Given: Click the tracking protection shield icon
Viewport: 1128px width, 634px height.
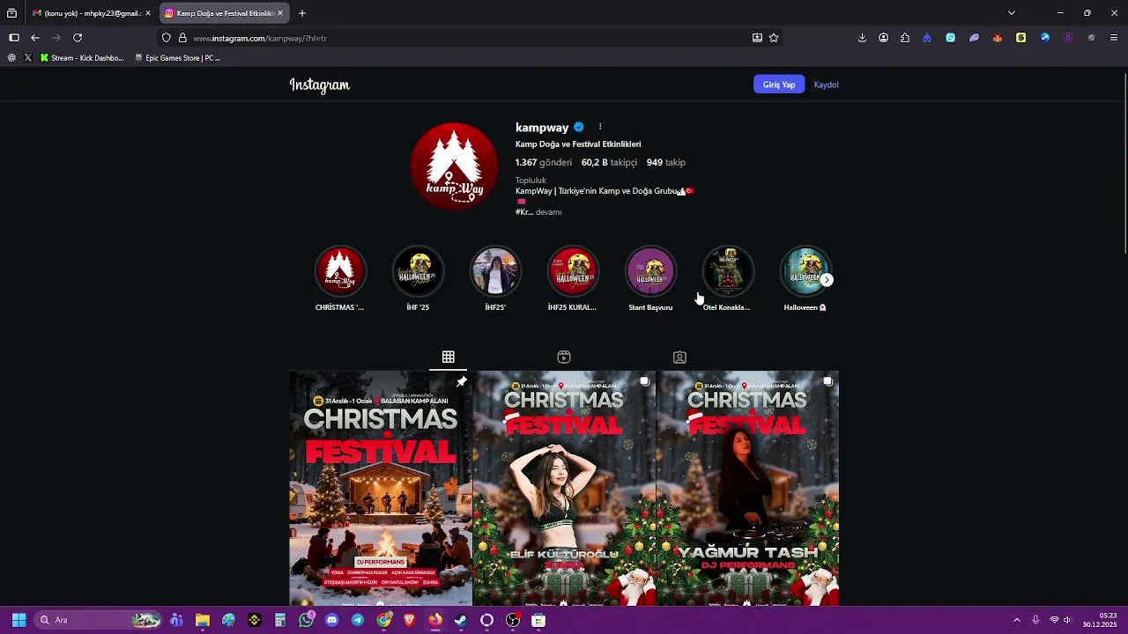Looking at the screenshot, I should [166, 38].
